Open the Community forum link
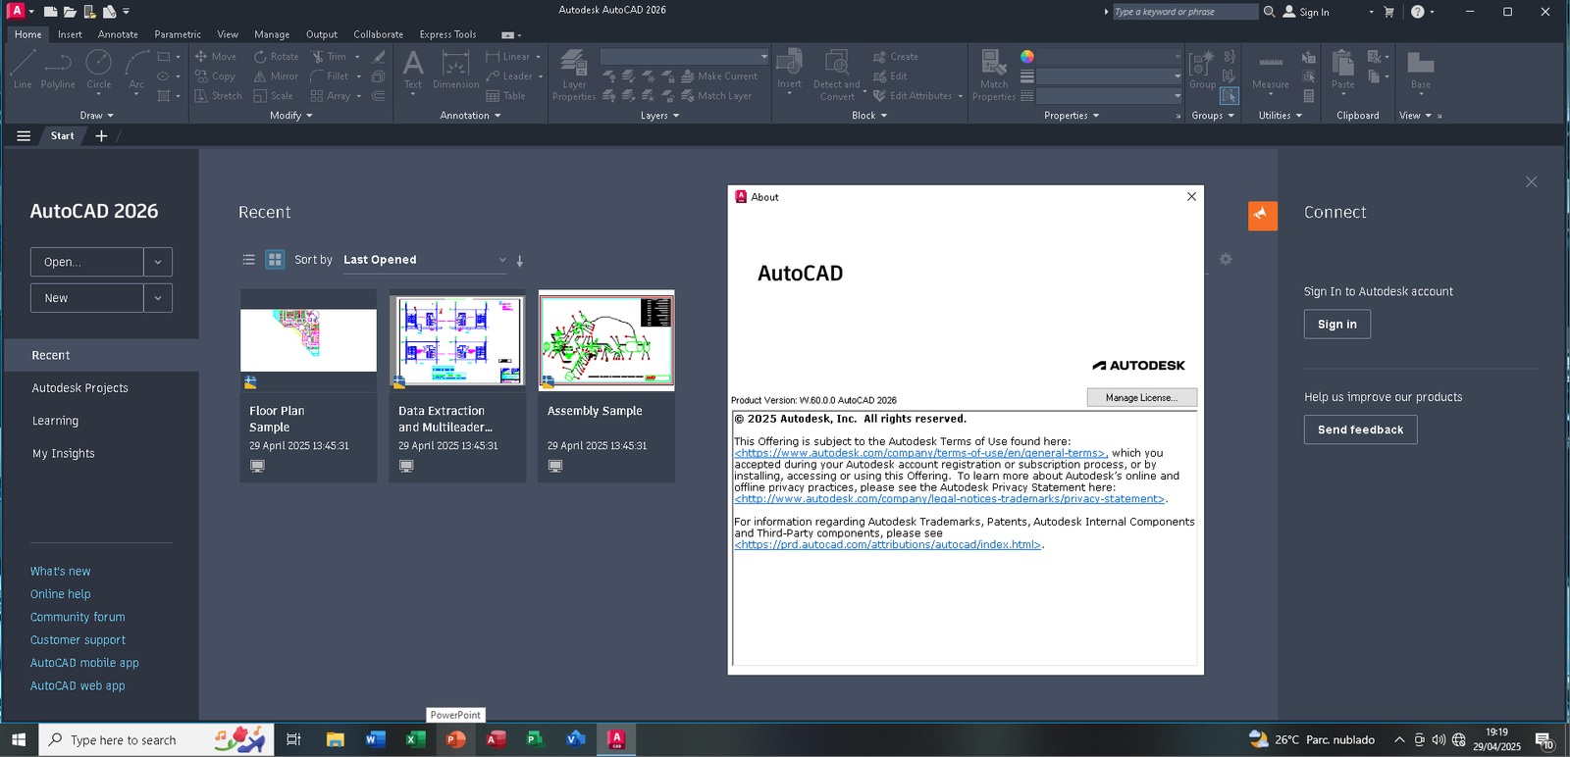Viewport: 1570px width, 757px height. click(78, 618)
